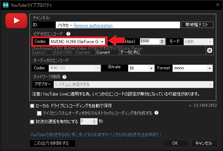The width and height of the screenshot is (223, 151).
Task: Click the キャンセル button
Action: pyautogui.click(x=204, y=143)
